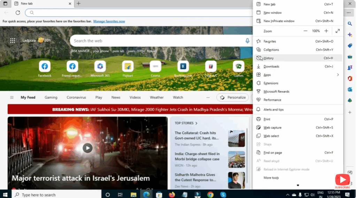Open the tab actions menu icon
The image size is (357, 198).
click(5, 3)
